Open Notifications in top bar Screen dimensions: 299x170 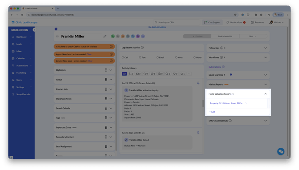click(236, 22)
